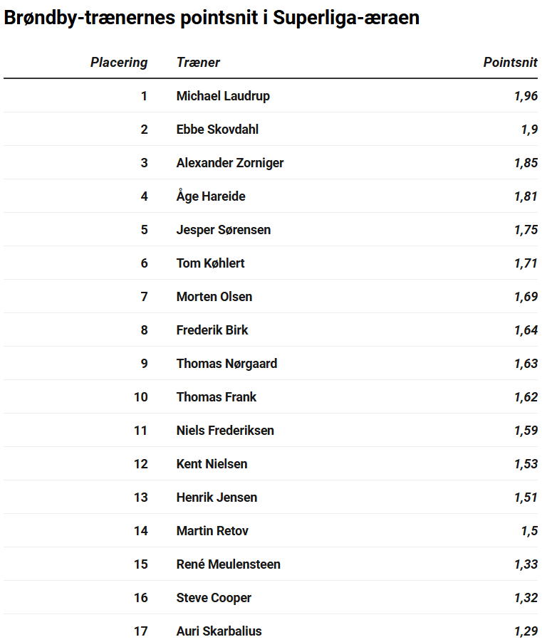Select Frederik Birk's name

[x=212, y=330]
